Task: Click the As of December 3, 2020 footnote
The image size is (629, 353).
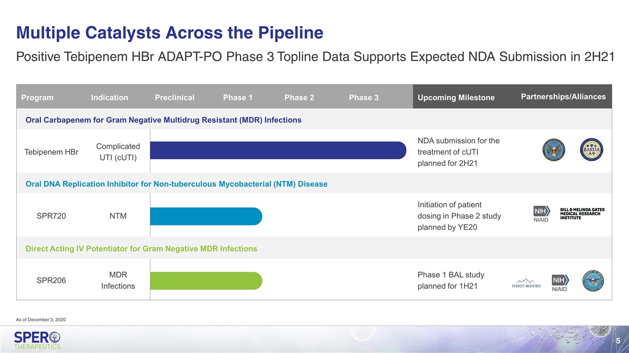Action: (x=41, y=320)
